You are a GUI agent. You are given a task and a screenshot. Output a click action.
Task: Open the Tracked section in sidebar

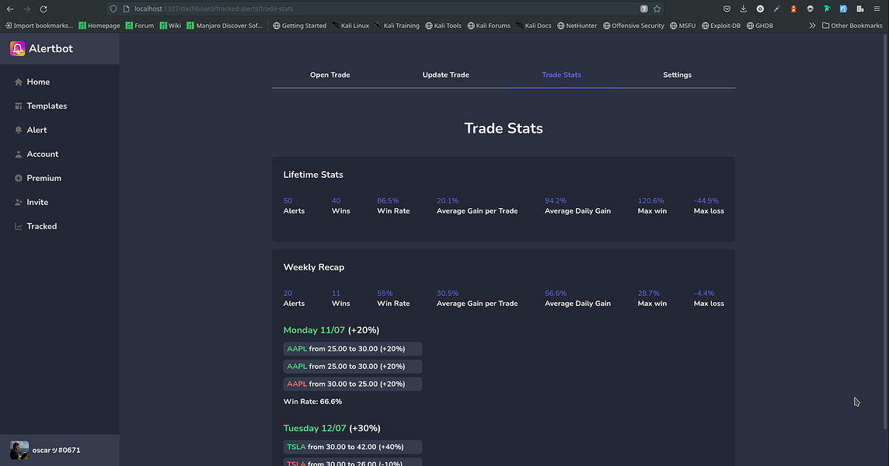pyautogui.click(x=36, y=226)
